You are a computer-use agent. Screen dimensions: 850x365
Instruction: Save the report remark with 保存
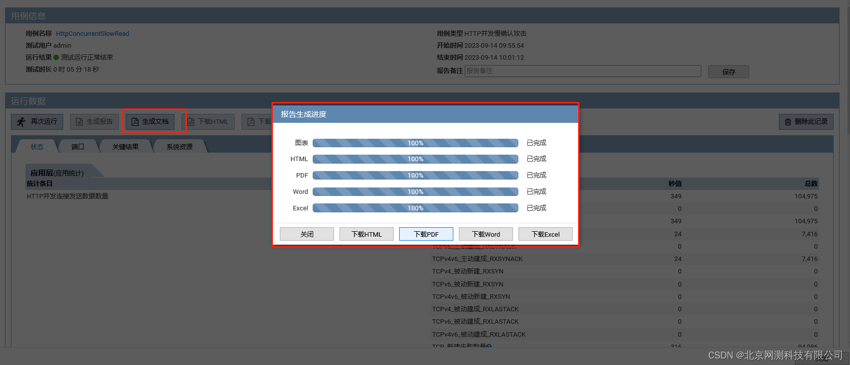pos(729,72)
